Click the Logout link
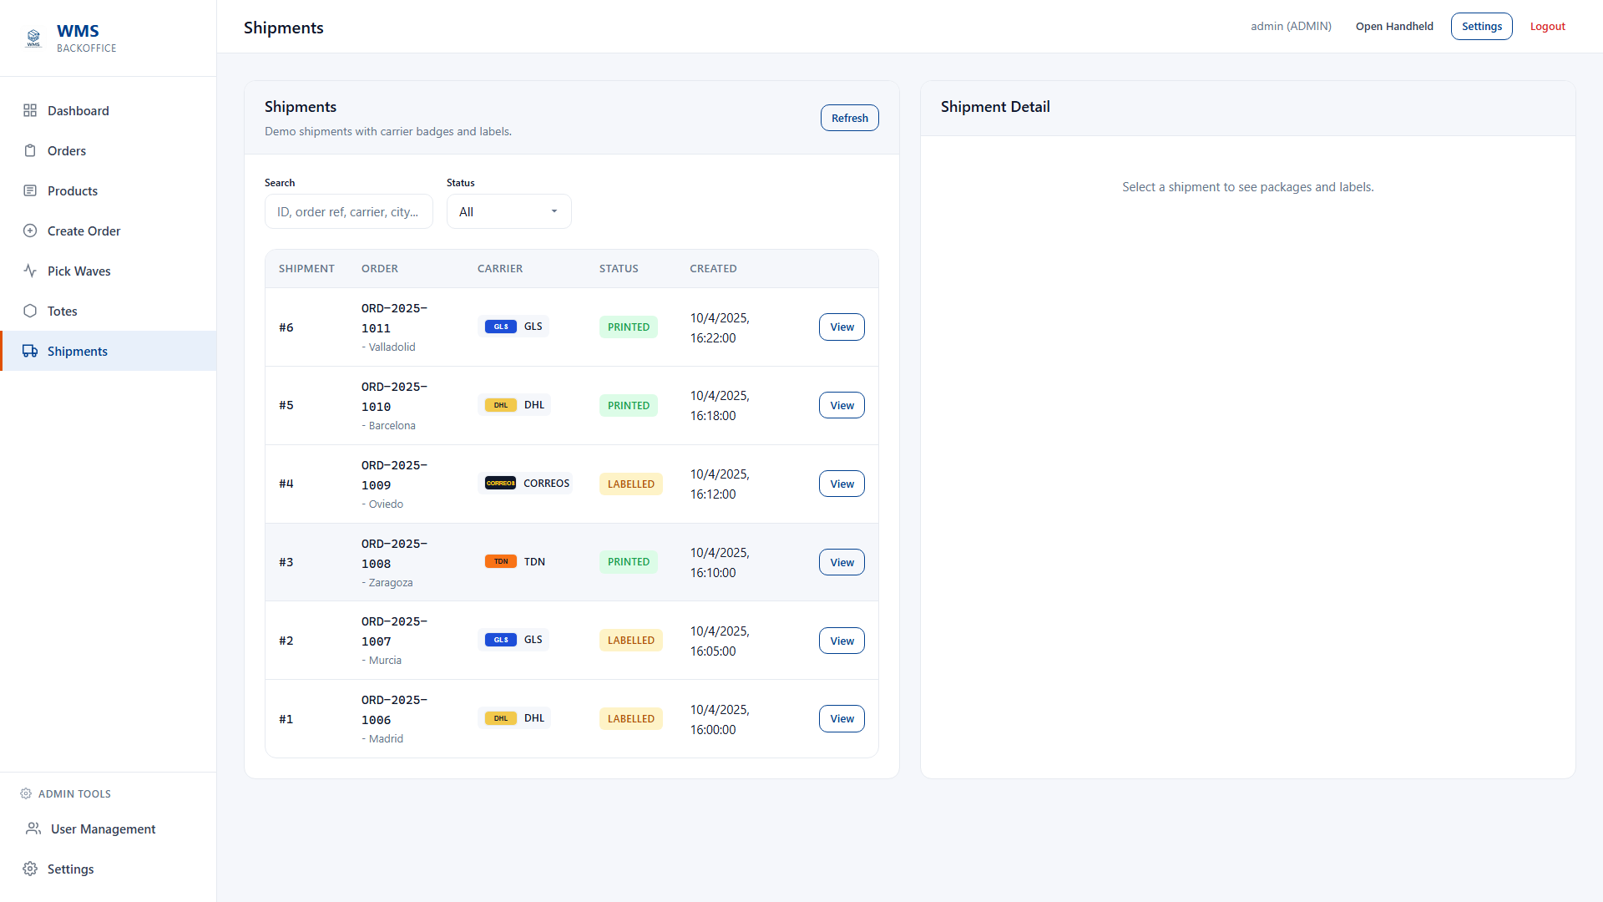 pyautogui.click(x=1546, y=26)
